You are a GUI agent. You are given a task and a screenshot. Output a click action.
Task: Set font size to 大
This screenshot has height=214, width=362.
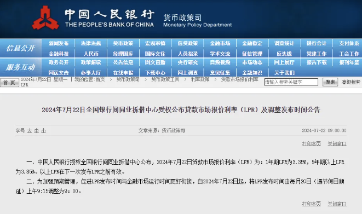[30, 131]
